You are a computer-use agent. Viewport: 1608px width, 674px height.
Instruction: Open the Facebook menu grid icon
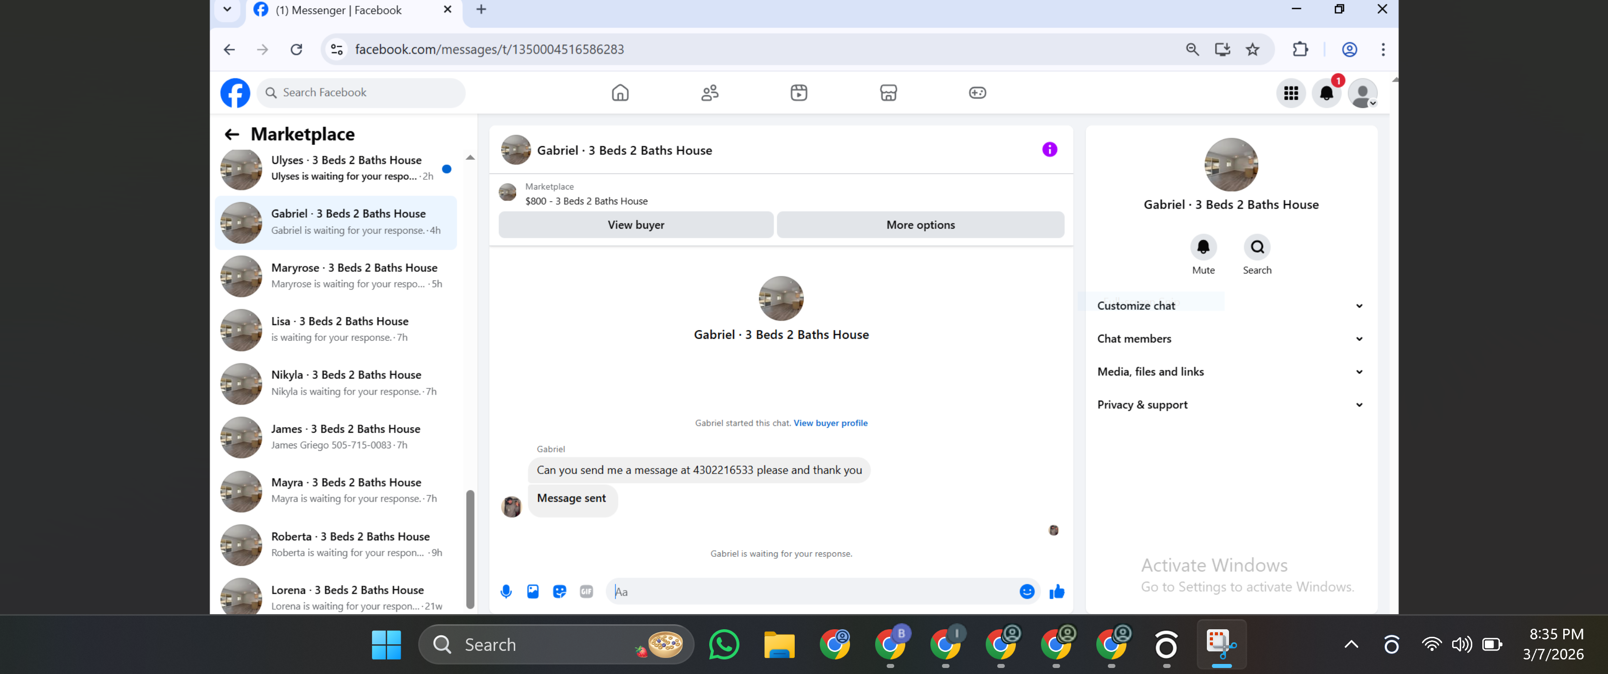[x=1291, y=93]
